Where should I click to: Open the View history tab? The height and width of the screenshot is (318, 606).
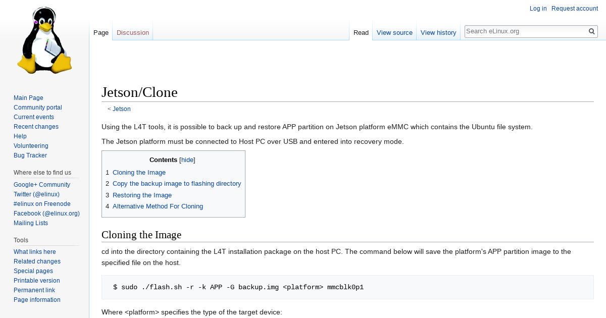click(x=438, y=32)
